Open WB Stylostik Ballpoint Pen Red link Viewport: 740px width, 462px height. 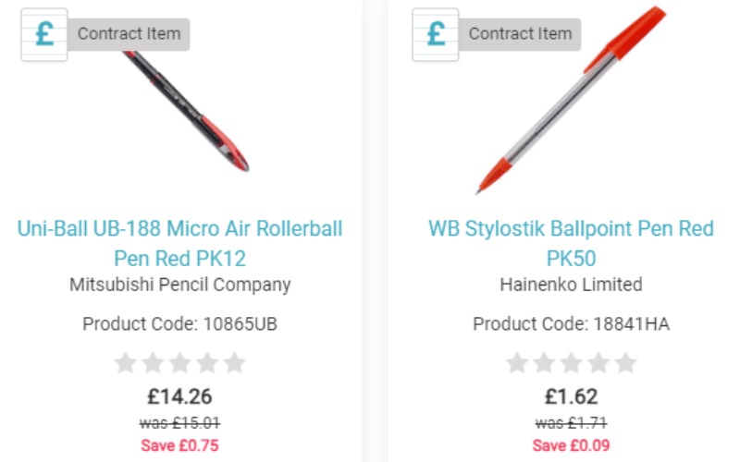[571, 244]
